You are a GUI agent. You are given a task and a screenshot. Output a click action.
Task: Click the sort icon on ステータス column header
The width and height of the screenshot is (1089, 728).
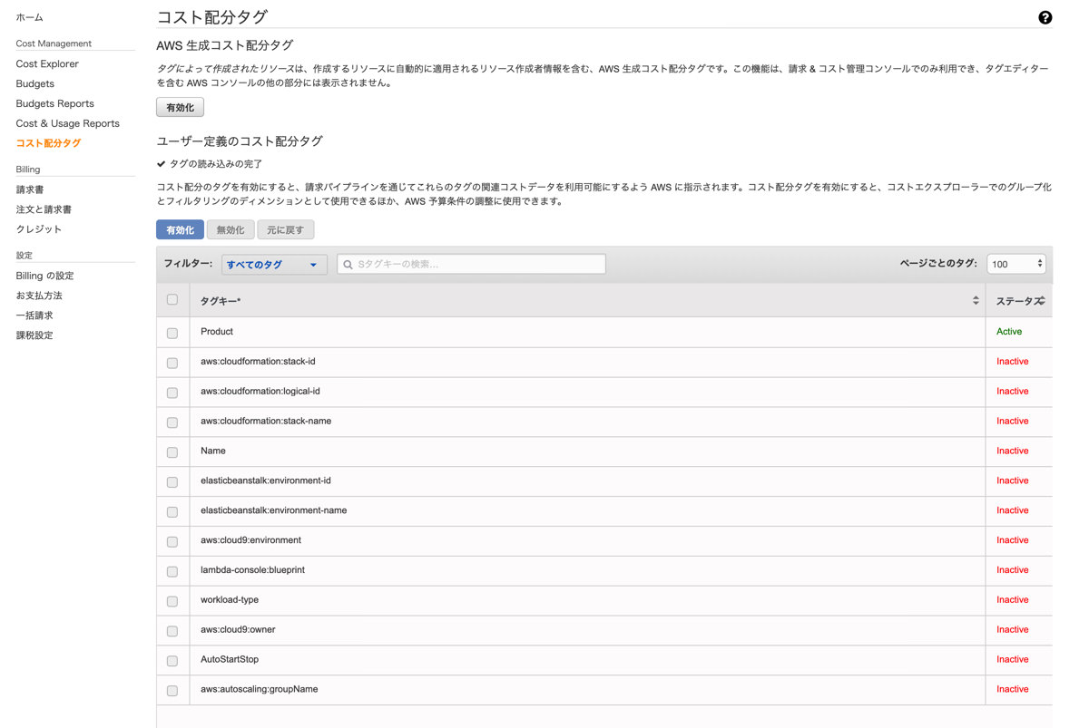pos(1040,299)
